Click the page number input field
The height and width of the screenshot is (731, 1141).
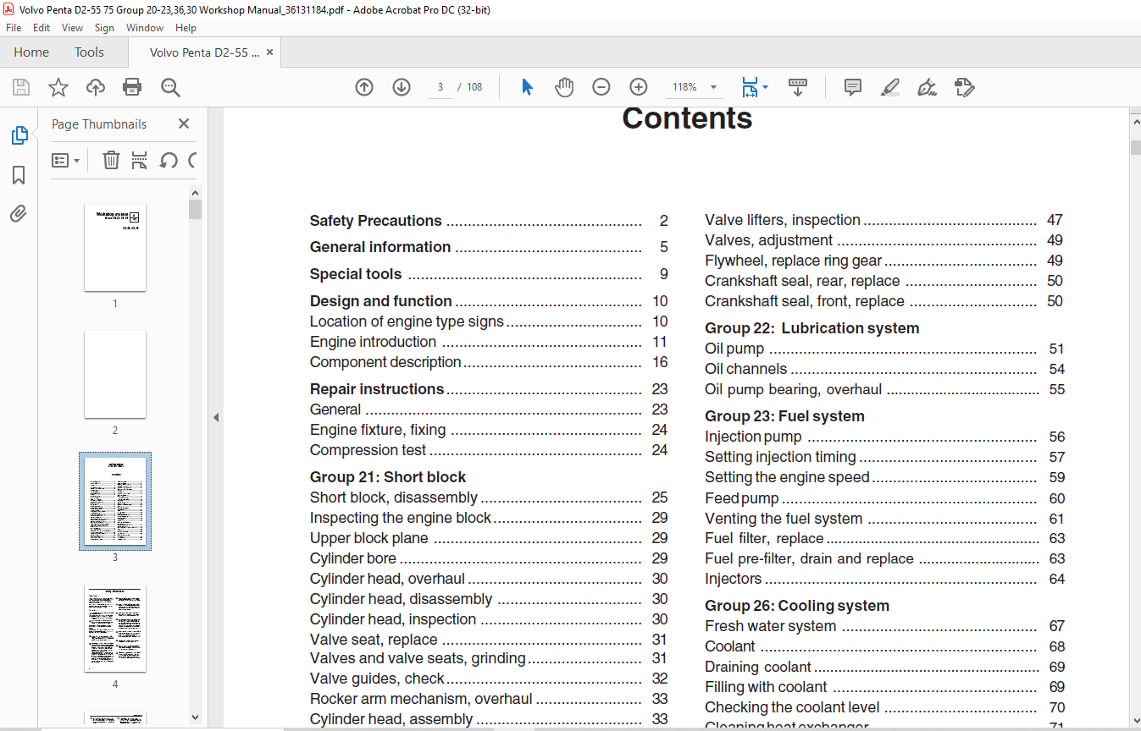point(440,87)
